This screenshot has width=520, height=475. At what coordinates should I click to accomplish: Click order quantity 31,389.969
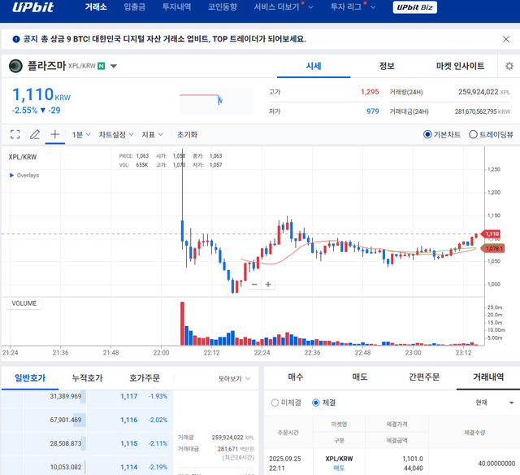click(65, 396)
